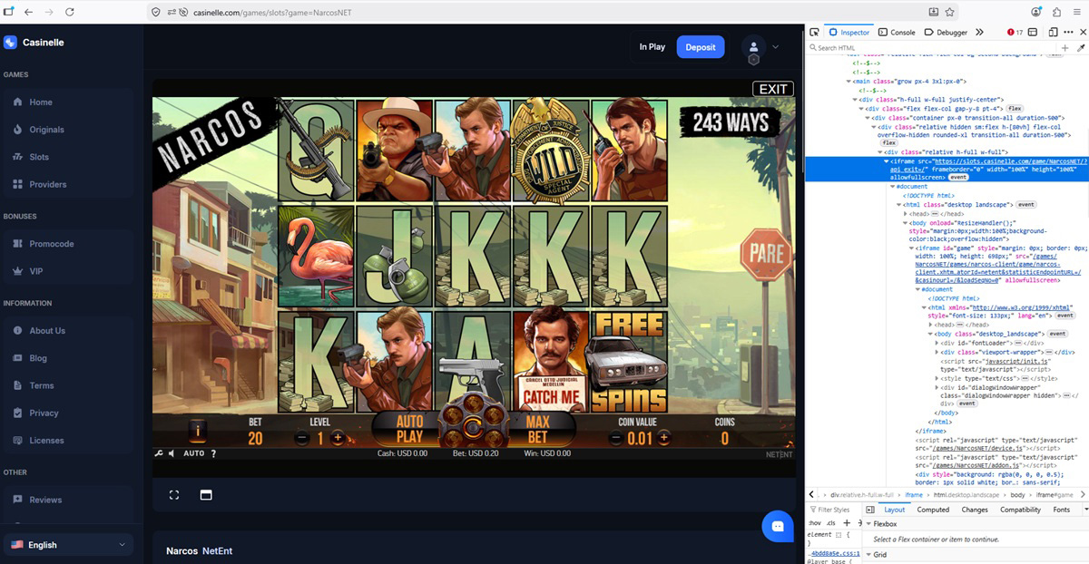The image size is (1089, 564).
Task: Open Firefox account icon
Action: pyautogui.click(x=1037, y=12)
